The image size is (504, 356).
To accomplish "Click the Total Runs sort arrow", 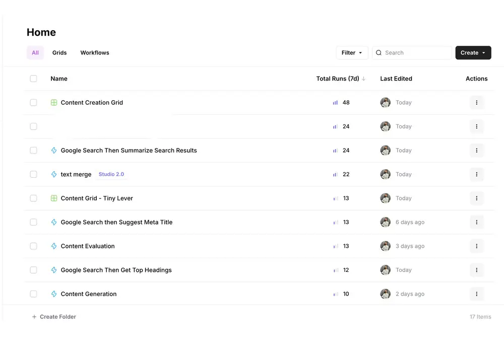I will 364,79.
